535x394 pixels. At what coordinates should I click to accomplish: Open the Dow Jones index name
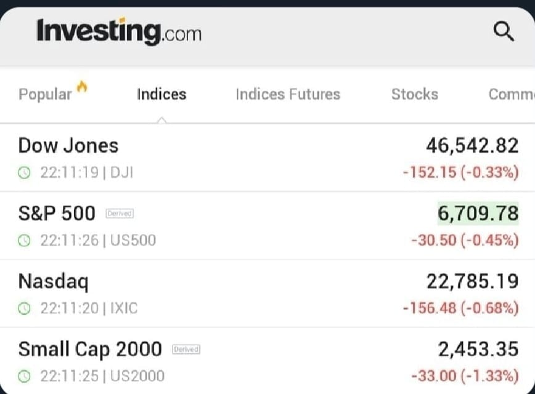point(68,145)
